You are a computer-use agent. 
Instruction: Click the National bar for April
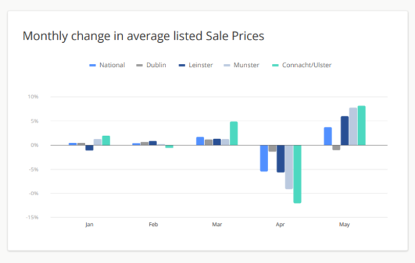264,158
